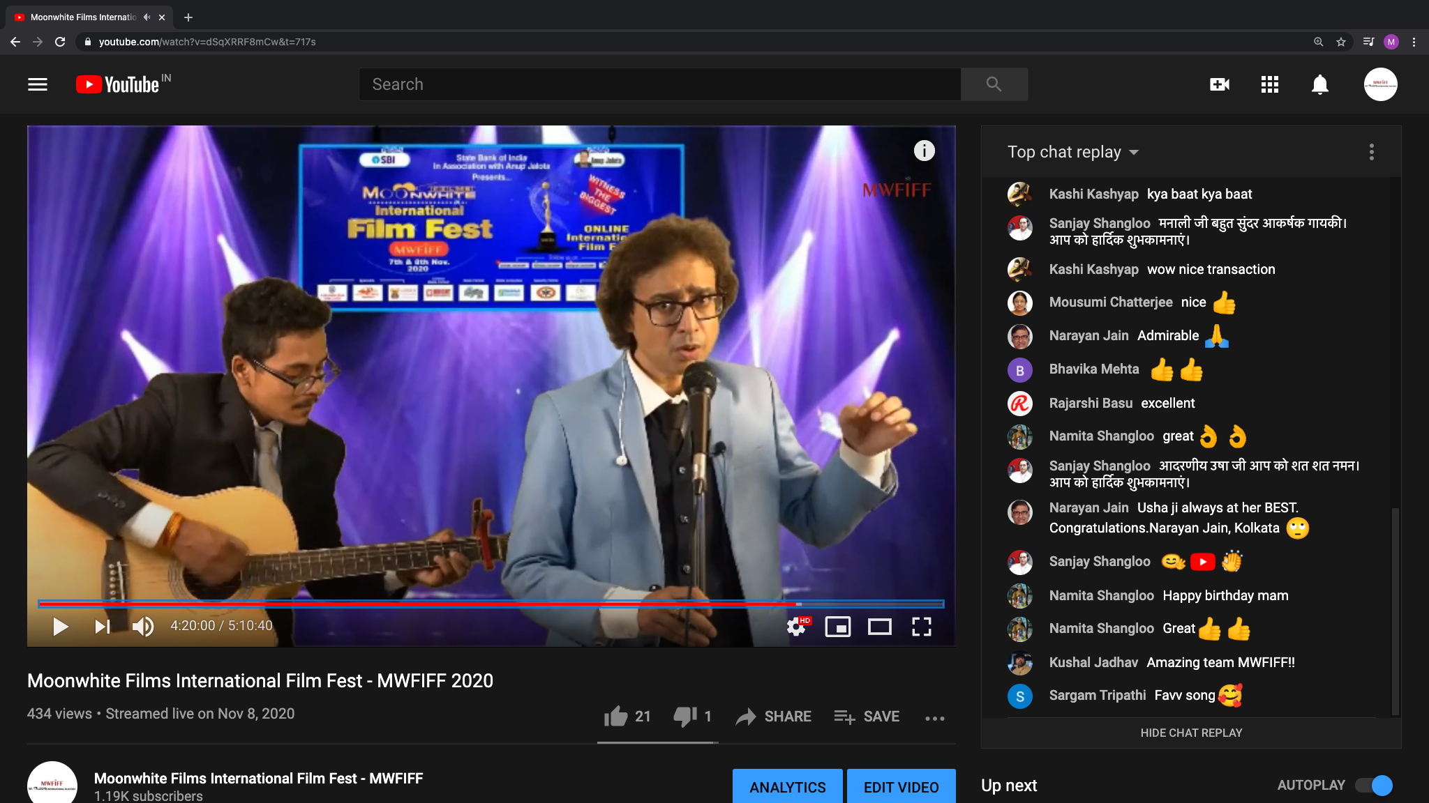Open the MWFIFF channel avatar
1429x803 pixels.
click(x=52, y=783)
